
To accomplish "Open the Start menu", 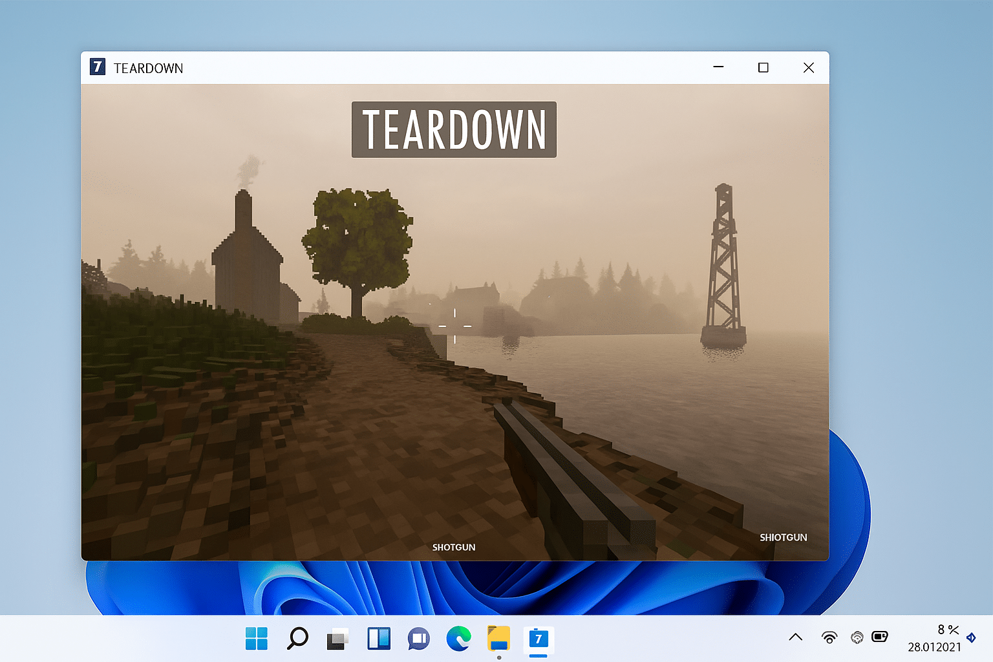I will coord(257,639).
